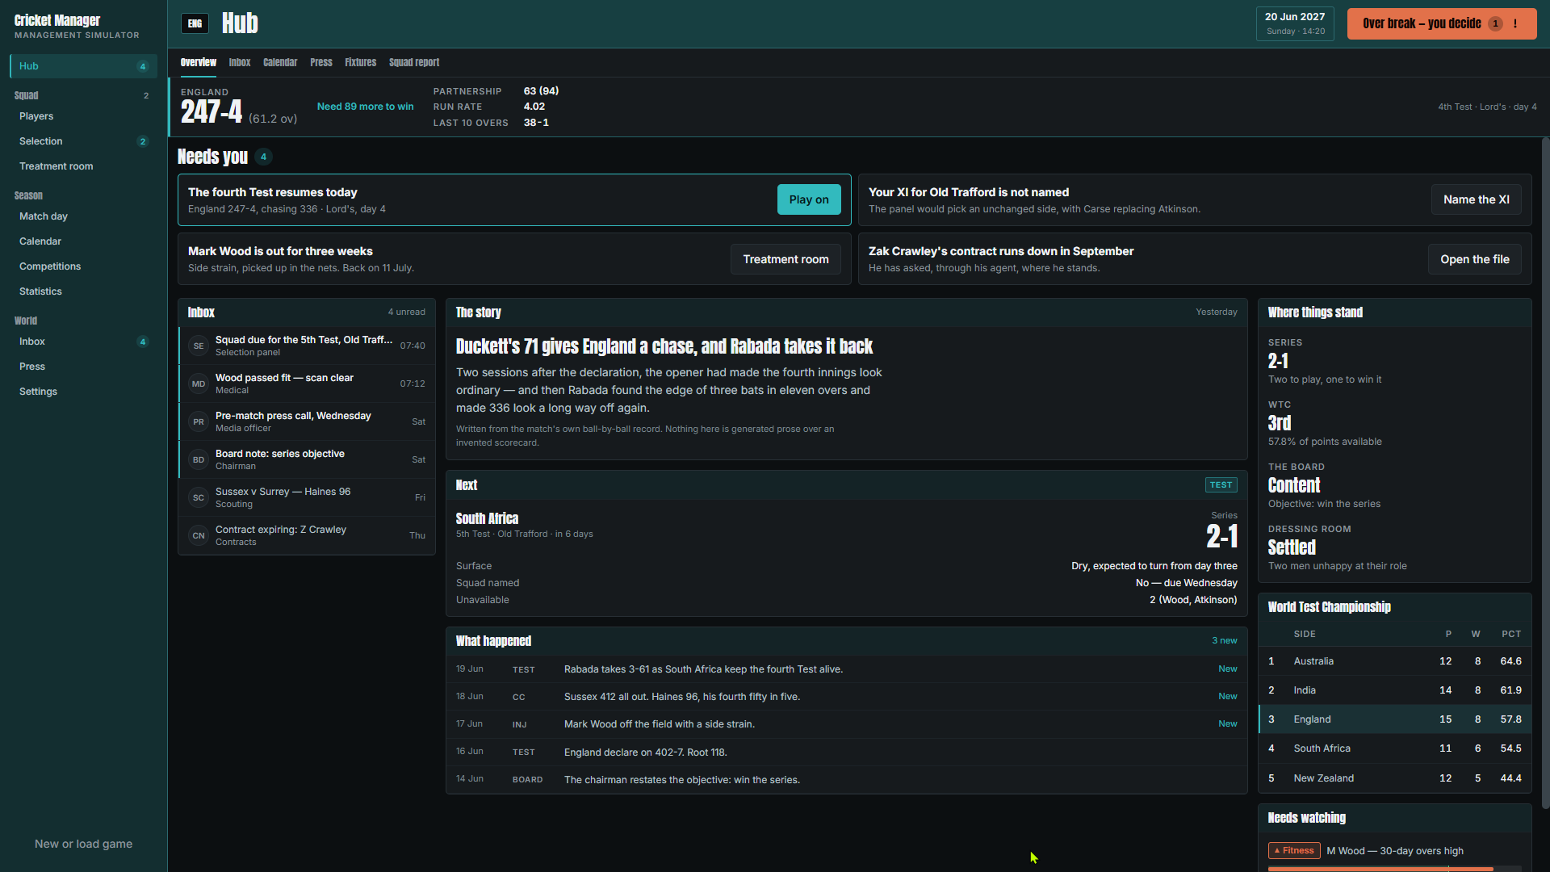Open 'Board note: series objective' message
Screen dimensions: 1550x872
point(307,459)
